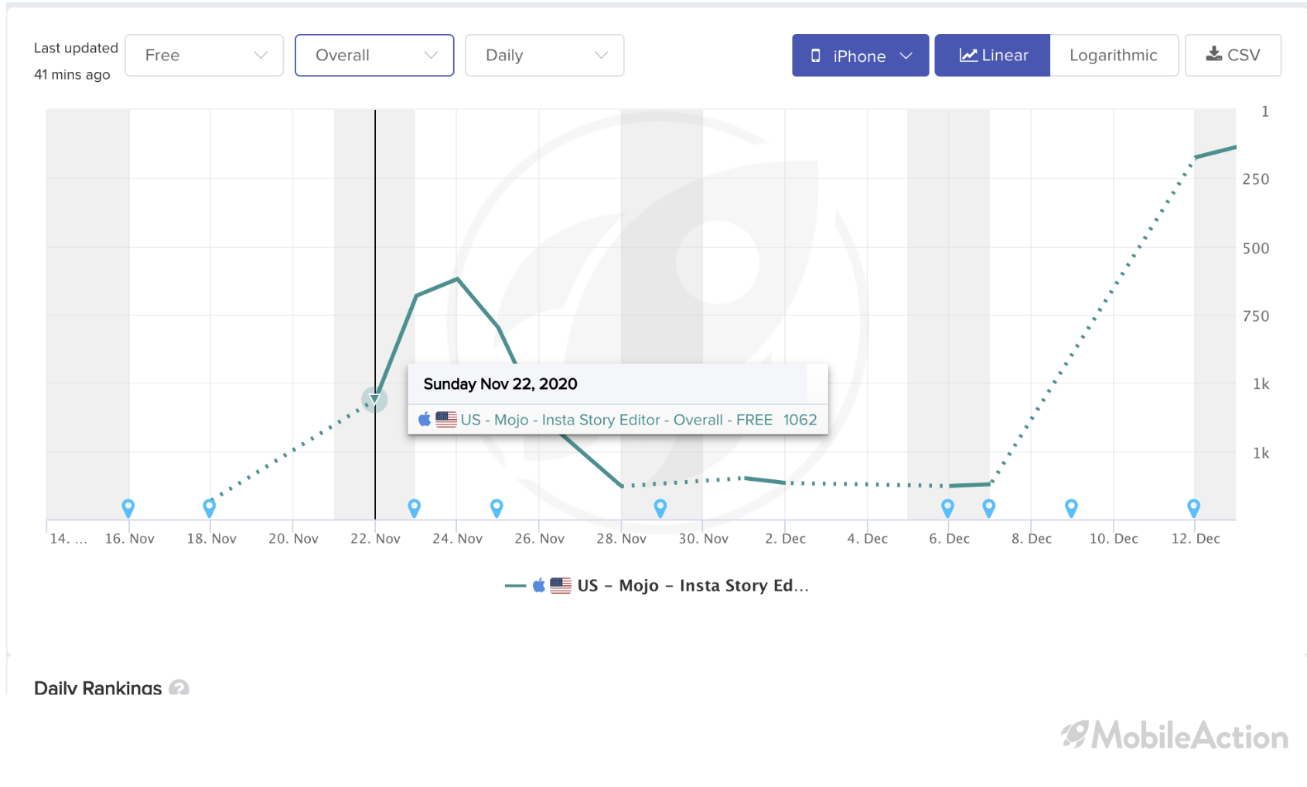Click the map pin marker at 18. Nov
The image size is (1307, 787).
point(209,508)
